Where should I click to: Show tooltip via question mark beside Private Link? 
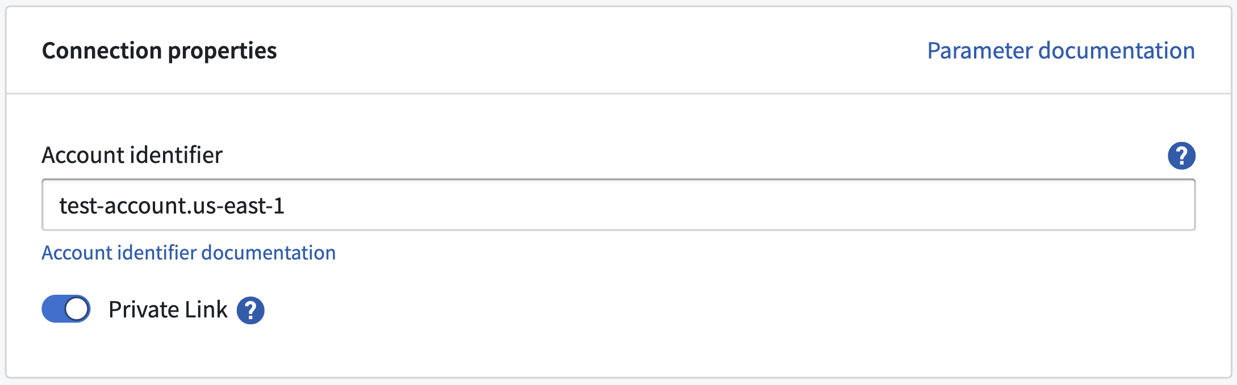pyautogui.click(x=250, y=310)
